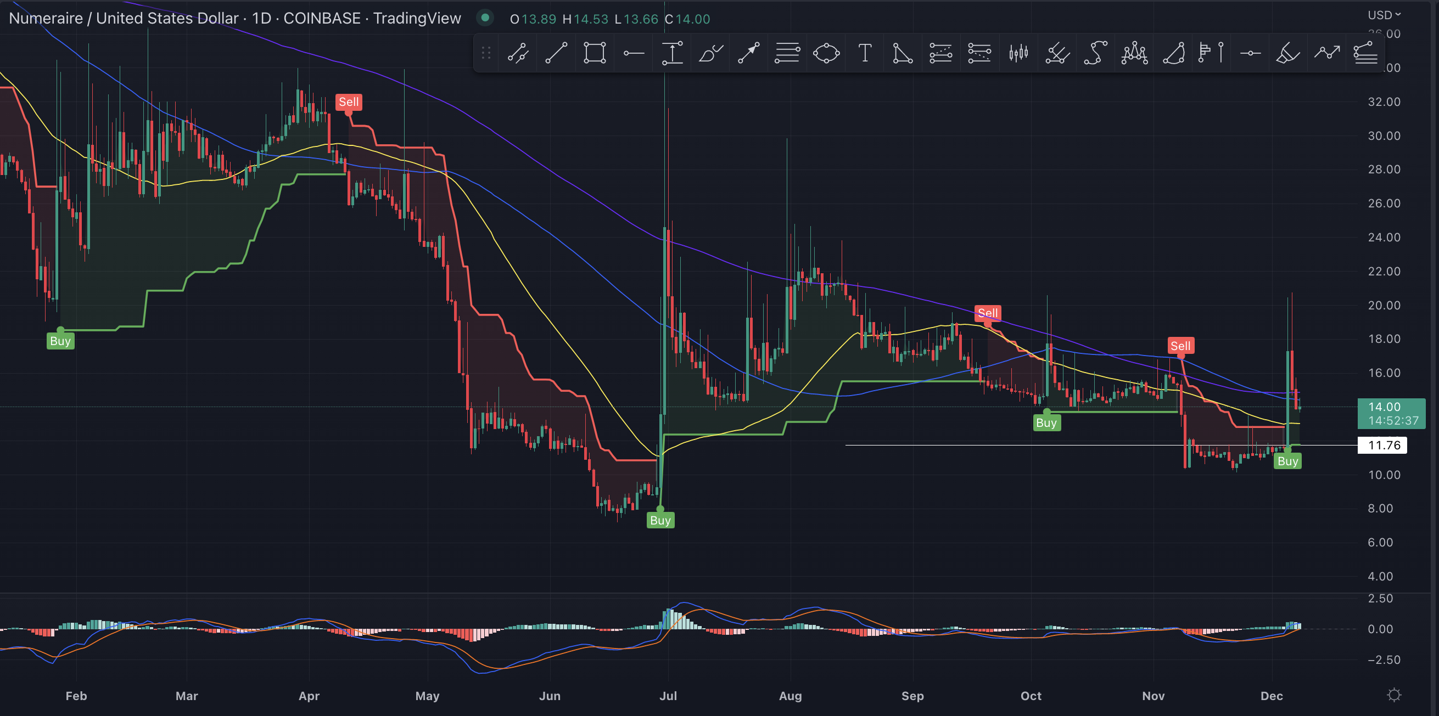The image size is (1439, 716).
Task: Select the Horizontal Line tool
Action: point(1250,53)
